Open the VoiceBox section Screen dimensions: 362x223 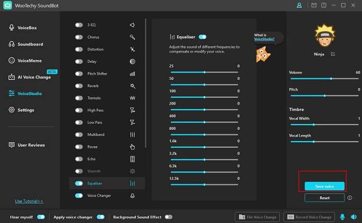[x=23, y=28]
